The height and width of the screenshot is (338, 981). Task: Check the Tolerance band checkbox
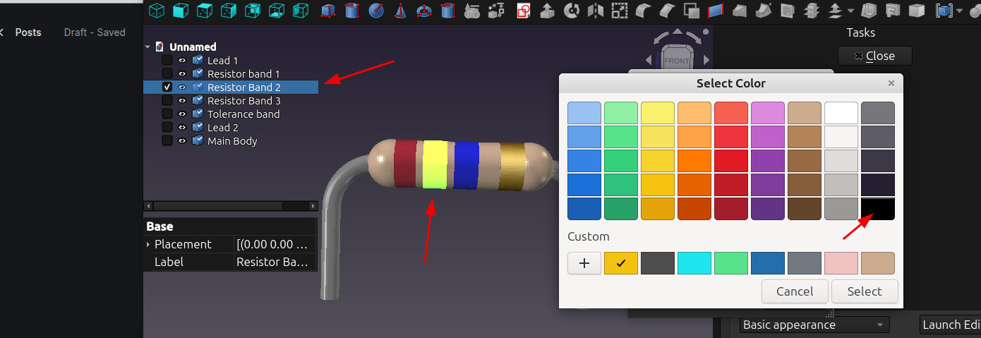pyautogui.click(x=167, y=114)
